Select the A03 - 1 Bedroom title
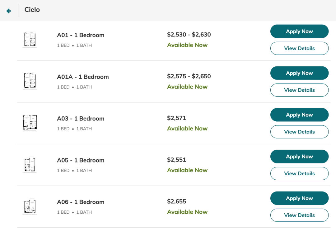Viewport: 336px width, 228px height. pyautogui.click(x=81, y=119)
